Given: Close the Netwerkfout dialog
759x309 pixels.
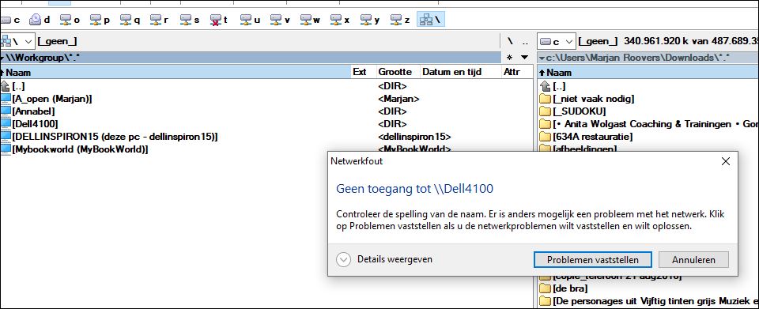Looking at the screenshot, I should (725, 161).
